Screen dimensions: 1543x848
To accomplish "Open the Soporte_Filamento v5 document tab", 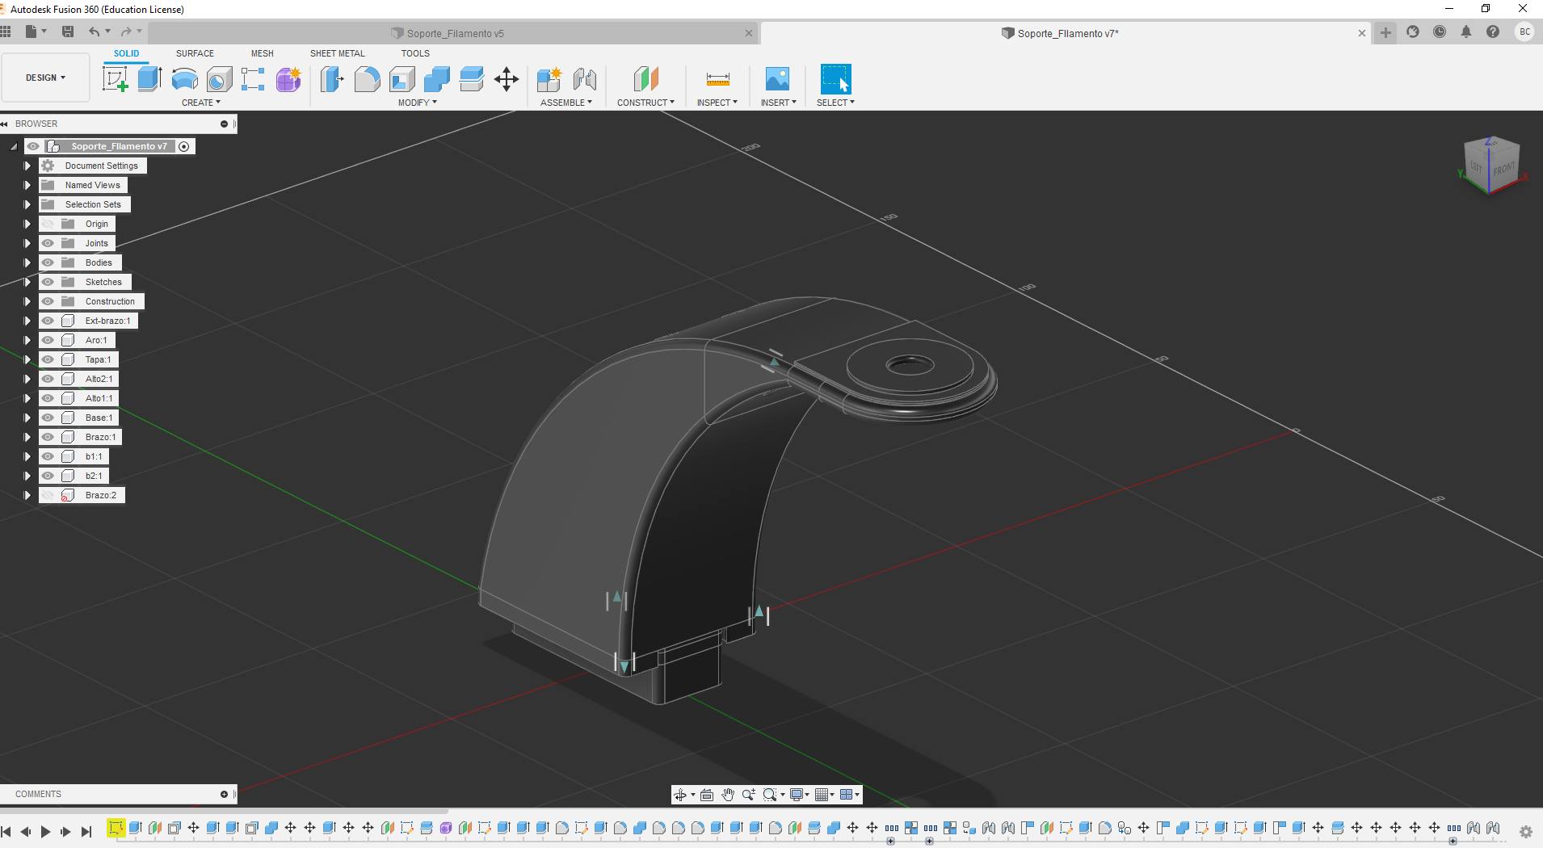I will click(x=455, y=33).
